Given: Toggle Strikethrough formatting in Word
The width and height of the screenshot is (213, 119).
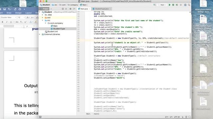Looking at the screenshot, I should pos(17,22).
